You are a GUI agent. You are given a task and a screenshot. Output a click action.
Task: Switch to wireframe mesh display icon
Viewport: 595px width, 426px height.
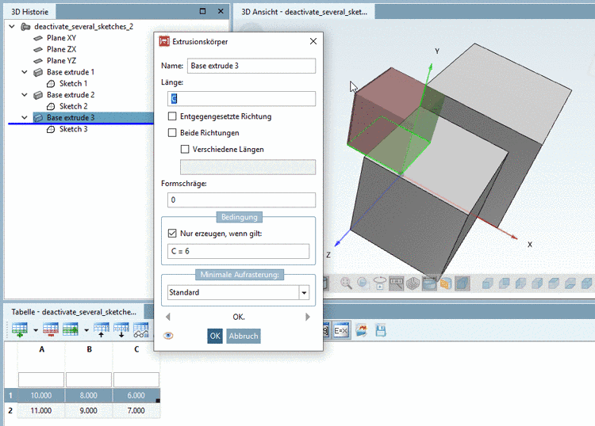pos(413,283)
